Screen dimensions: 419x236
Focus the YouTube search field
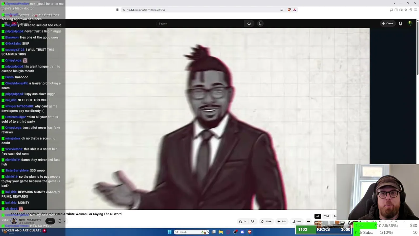click(x=200, y=24)
